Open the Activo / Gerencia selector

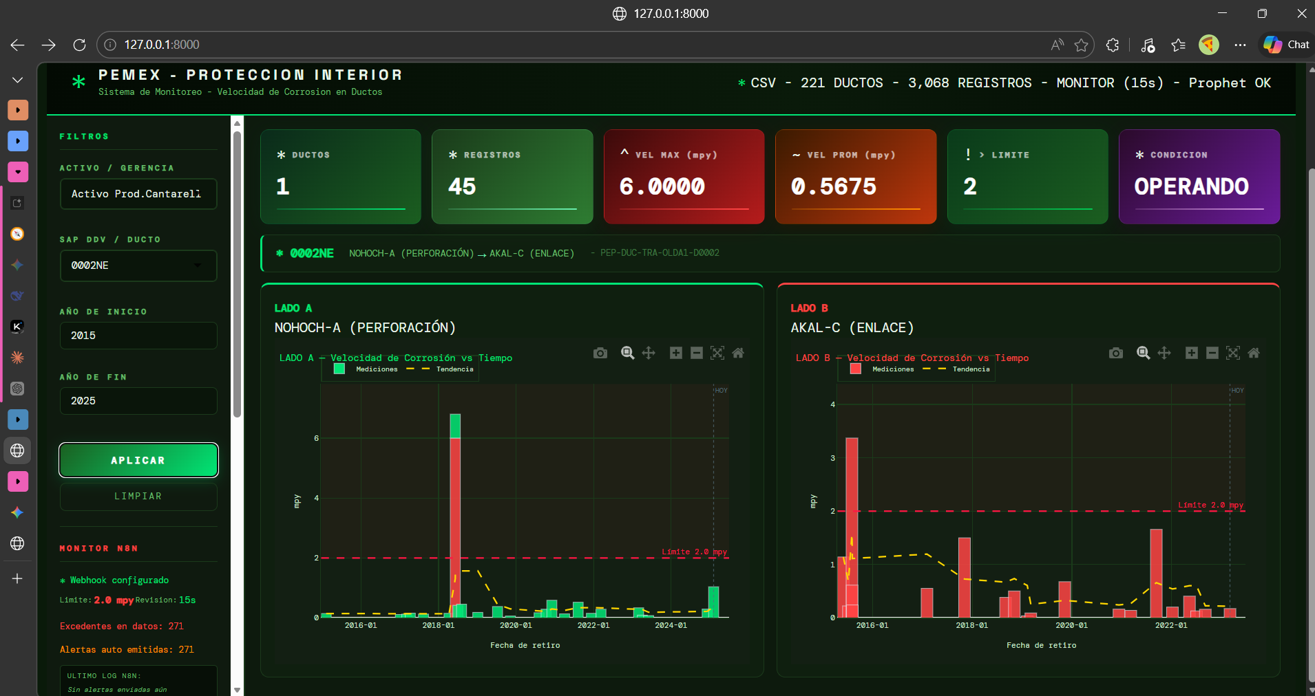(x=138, y=194)
